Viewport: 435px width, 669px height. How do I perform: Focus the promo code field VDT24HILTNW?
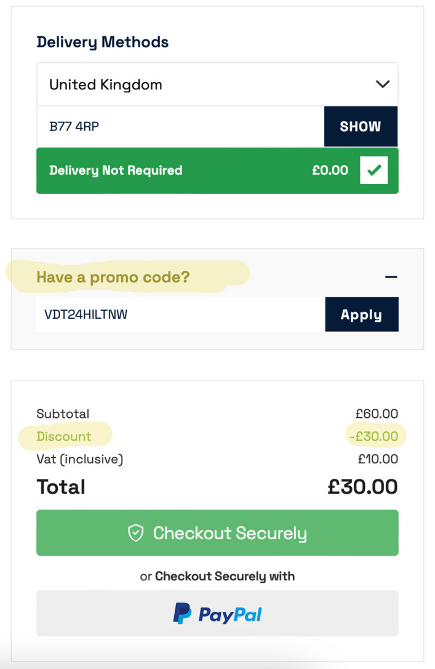click(x=181, y=314)
